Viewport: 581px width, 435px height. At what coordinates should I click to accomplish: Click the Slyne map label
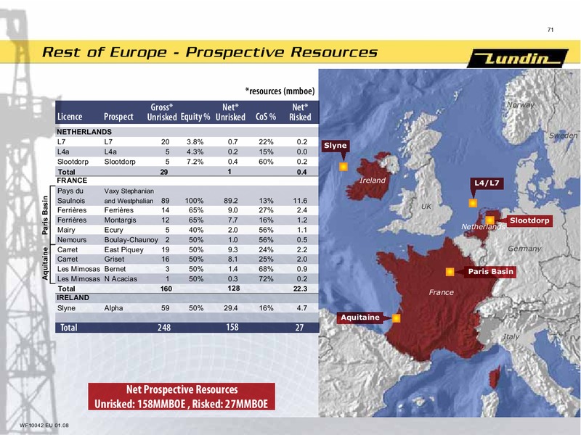coord(336,146)
